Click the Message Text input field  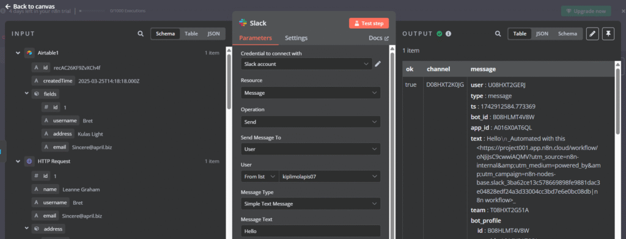point(311,231)
